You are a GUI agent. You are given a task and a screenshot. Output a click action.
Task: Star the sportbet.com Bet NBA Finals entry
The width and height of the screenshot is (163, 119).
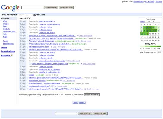[x=28, y=38]
